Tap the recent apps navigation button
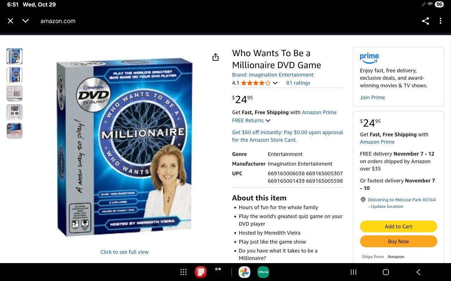Screen dimensions: 451x281 point(353,272)
